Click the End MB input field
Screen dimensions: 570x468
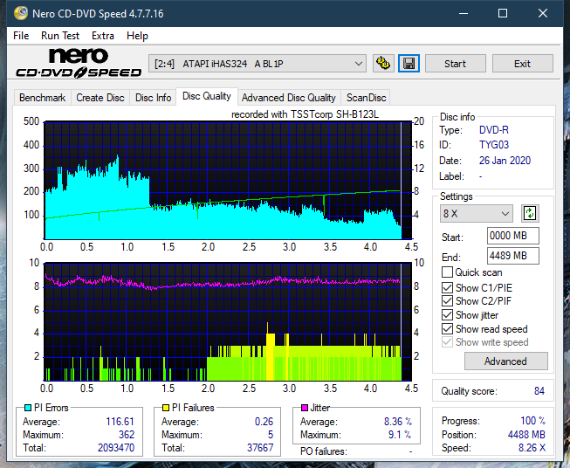[513, 256]
